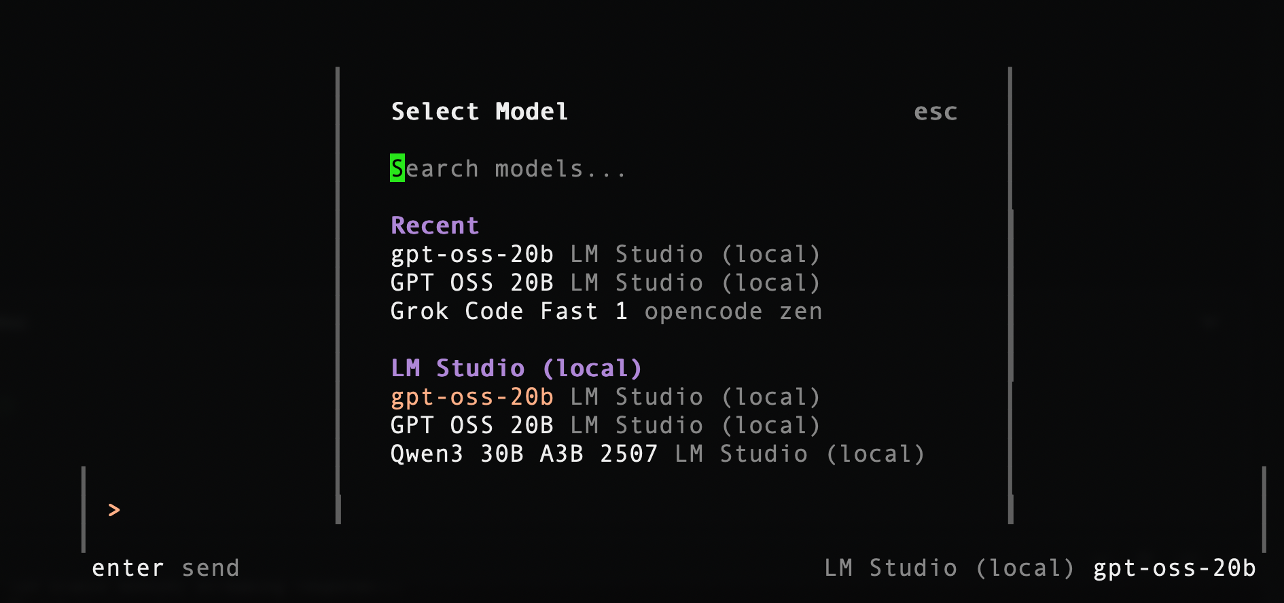Screen dimensions: 1284x603
Task: Select Qwen3 30B A3B 2507 model
Action: (x=524, y=454)
